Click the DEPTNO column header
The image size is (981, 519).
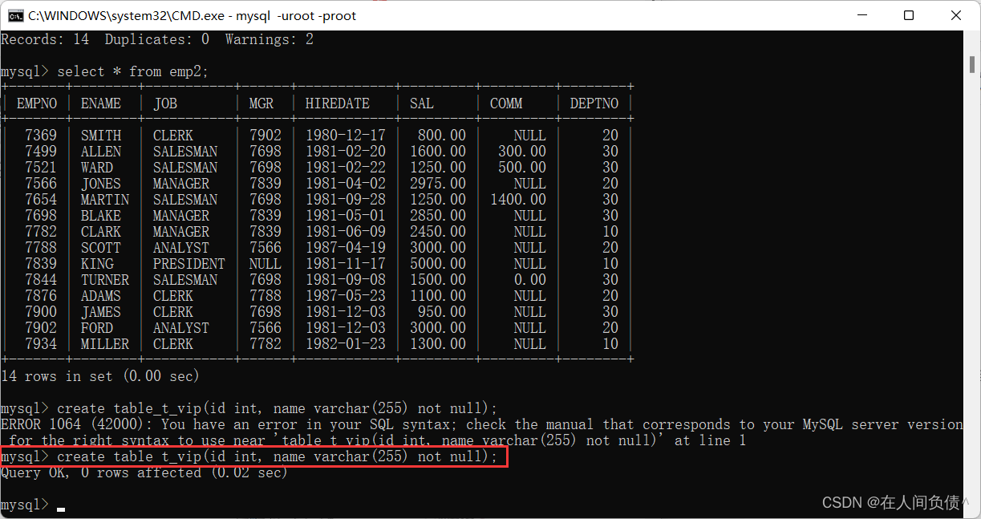coord(594,103)
